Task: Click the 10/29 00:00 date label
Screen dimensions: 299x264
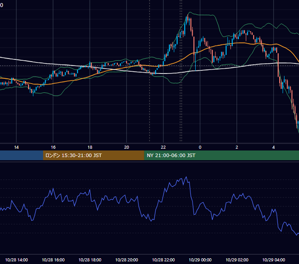Action: (200, 260)
